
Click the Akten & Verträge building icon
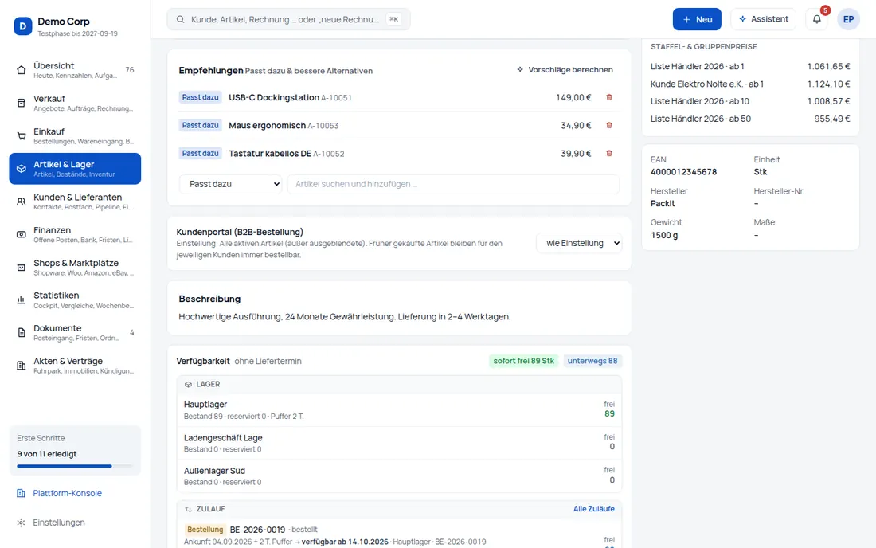click(x=22, y=366)
